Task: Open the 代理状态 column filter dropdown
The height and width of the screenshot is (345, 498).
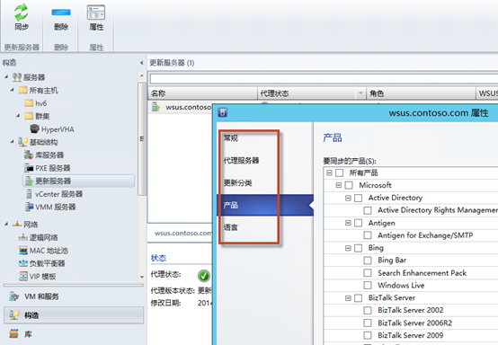Action: (360, 93)
